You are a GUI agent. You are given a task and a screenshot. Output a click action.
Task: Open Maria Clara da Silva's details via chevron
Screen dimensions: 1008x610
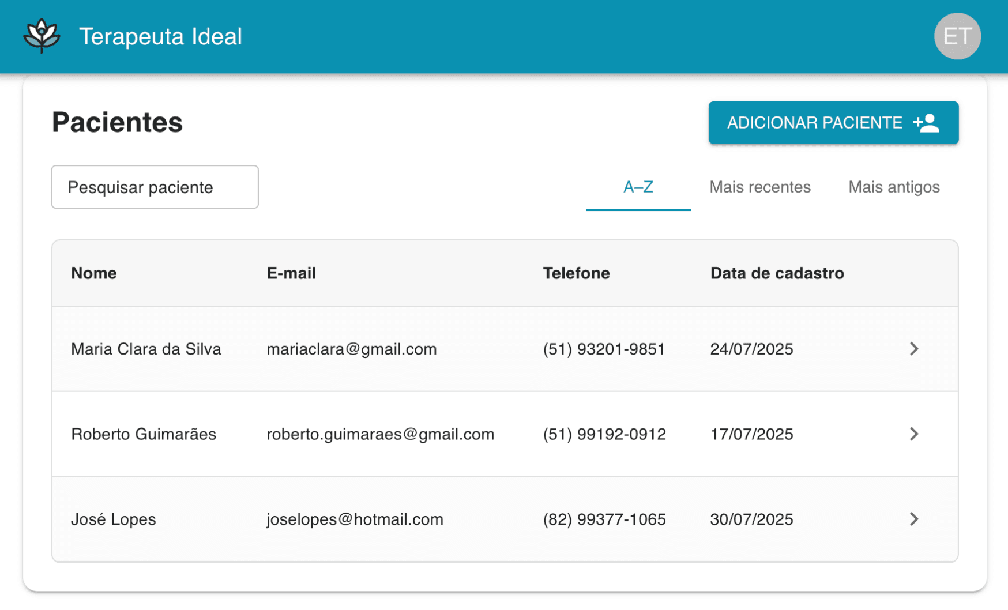click(x=914, y=349)
